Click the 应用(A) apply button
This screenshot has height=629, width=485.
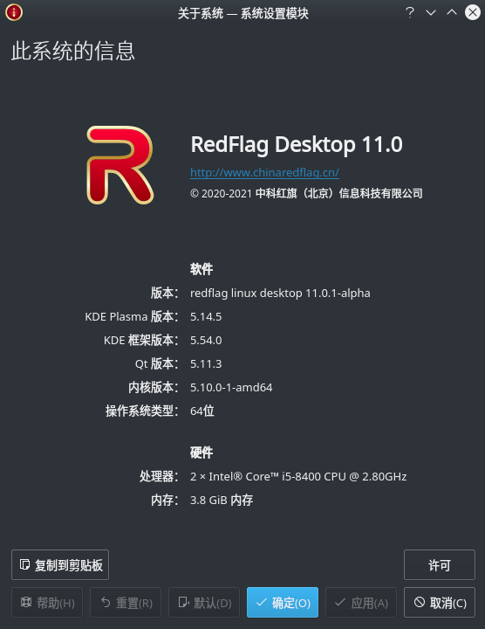coord(361,603)
